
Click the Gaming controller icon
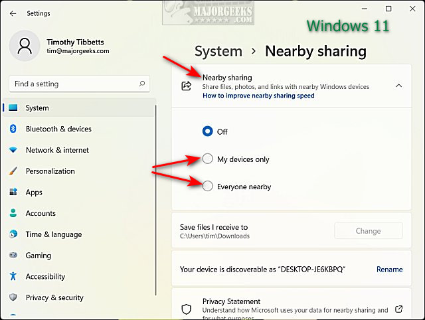[x=13, y=255]
